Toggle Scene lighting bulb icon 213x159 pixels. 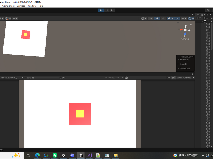157,19
